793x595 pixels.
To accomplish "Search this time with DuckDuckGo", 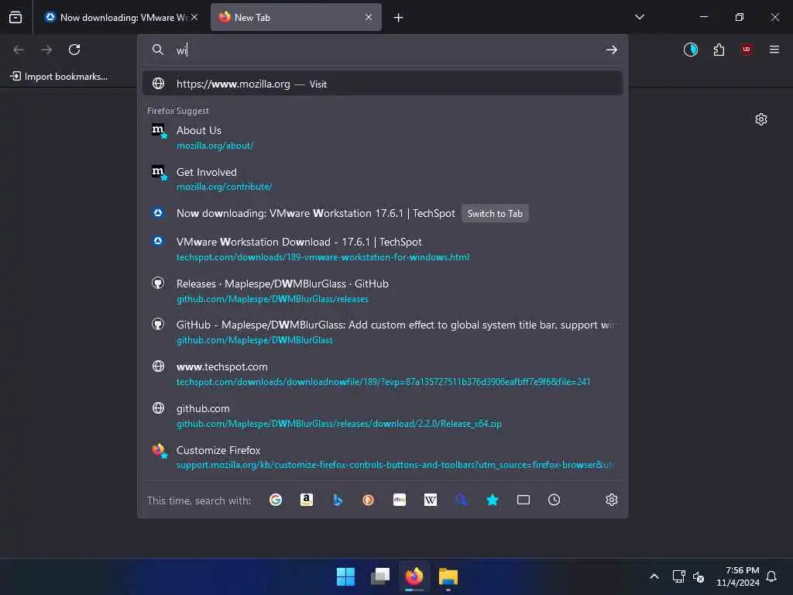I will tap(368, 500).
